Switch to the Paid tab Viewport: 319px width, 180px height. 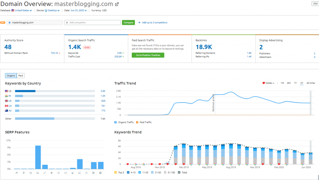point(21,75)
